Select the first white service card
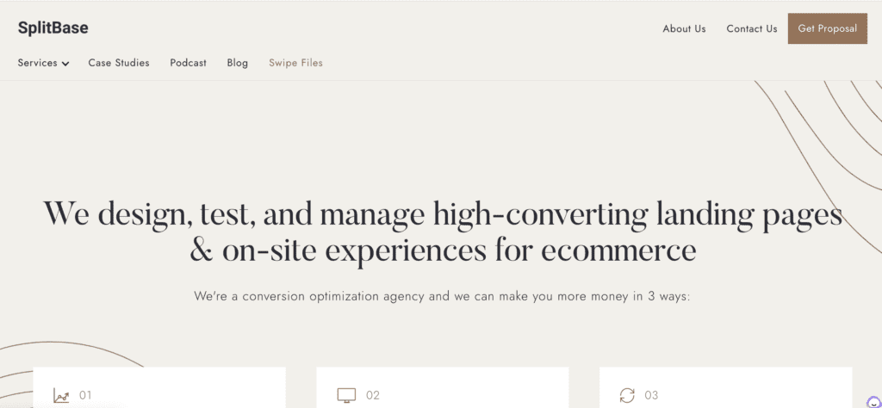 click(x=159, y=387)
